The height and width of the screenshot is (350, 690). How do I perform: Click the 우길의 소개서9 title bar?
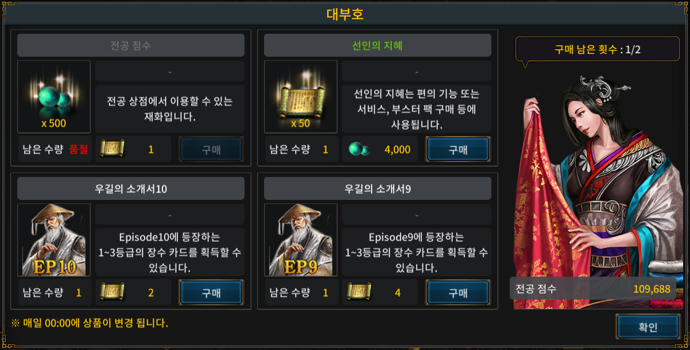click(378, 188)
